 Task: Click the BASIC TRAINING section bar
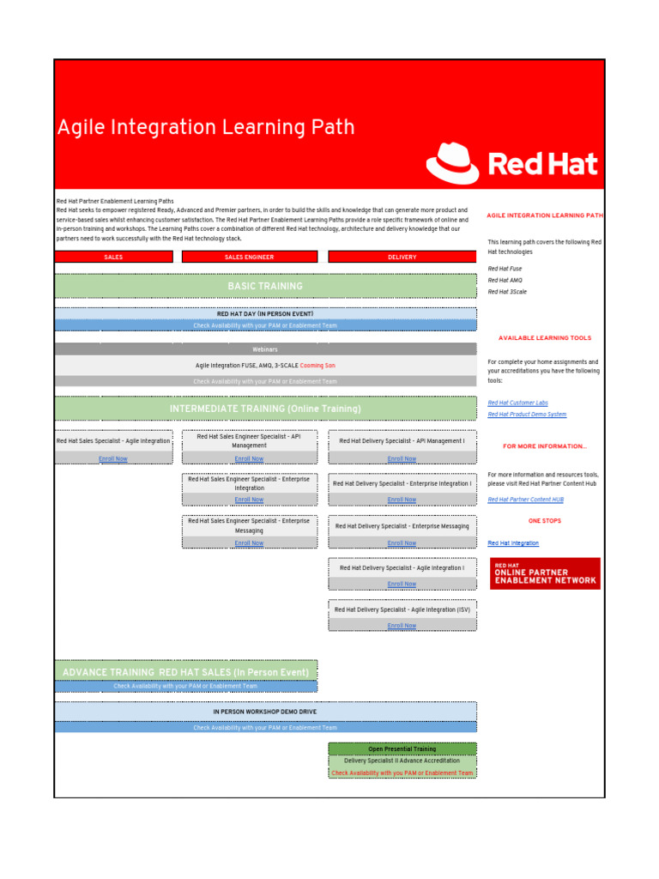tap(266, 286)
